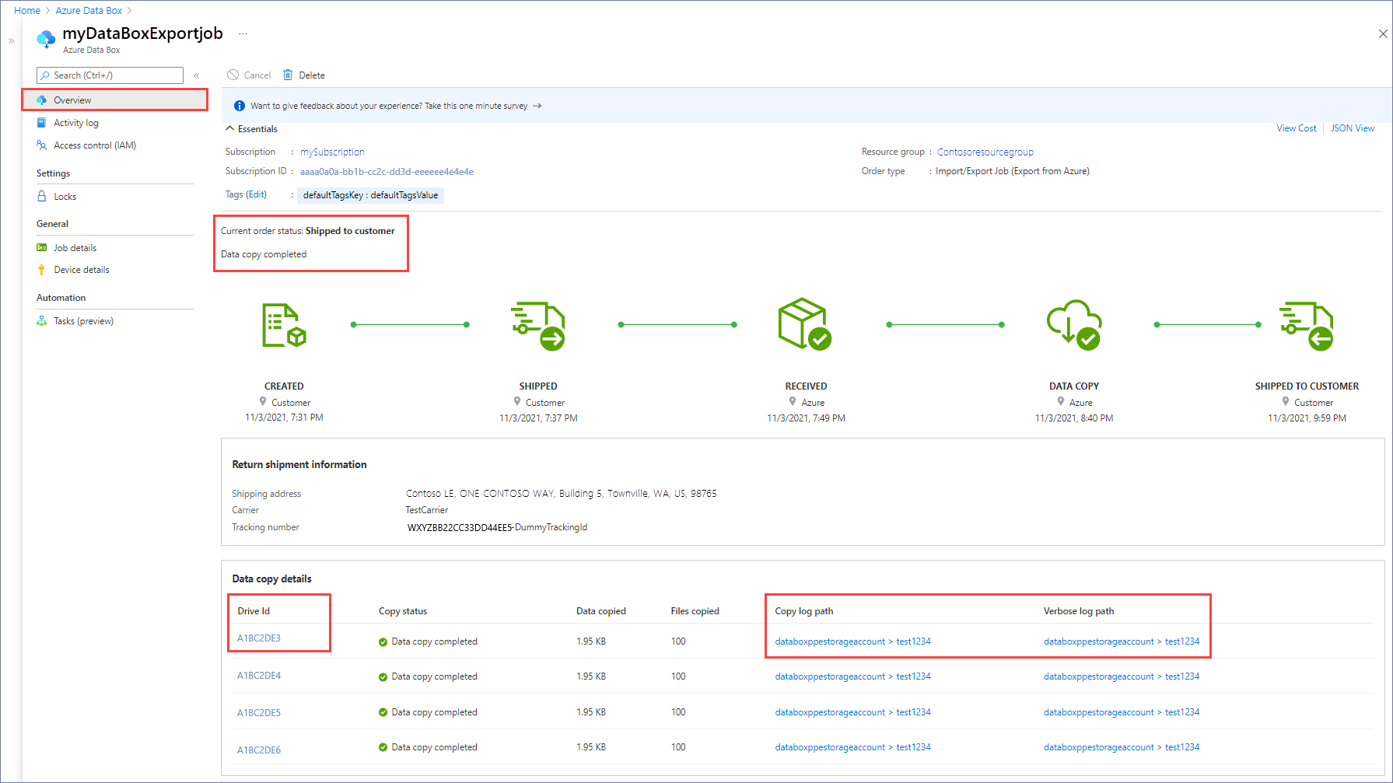This screenshot has width=1393, height=783.
Task: Open the JSON View
Action: [x=1353, y=128]
